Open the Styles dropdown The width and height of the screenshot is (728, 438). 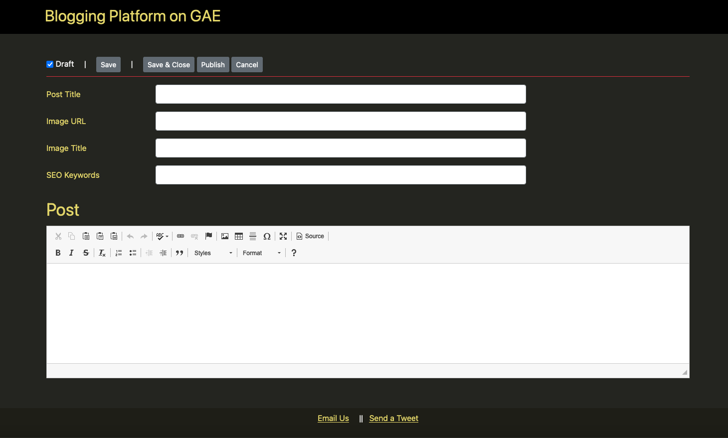(212, 253)
